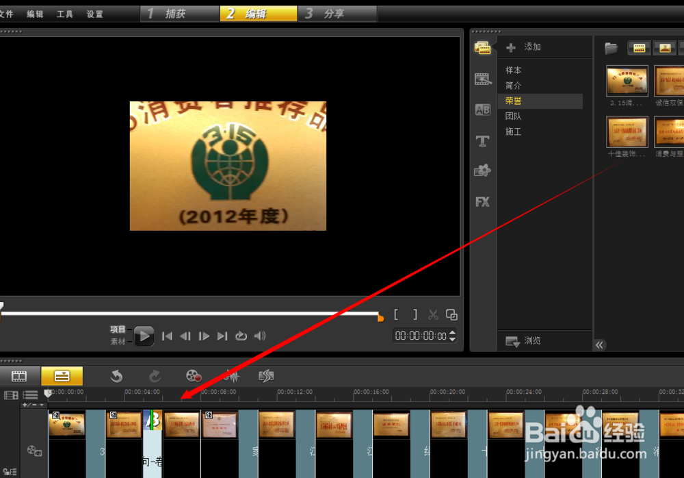Image resolution: width=684 pixels, height=478 pixels.
Task: Collapse the library panel with double-chevron
Action: (x=600, y=345)
